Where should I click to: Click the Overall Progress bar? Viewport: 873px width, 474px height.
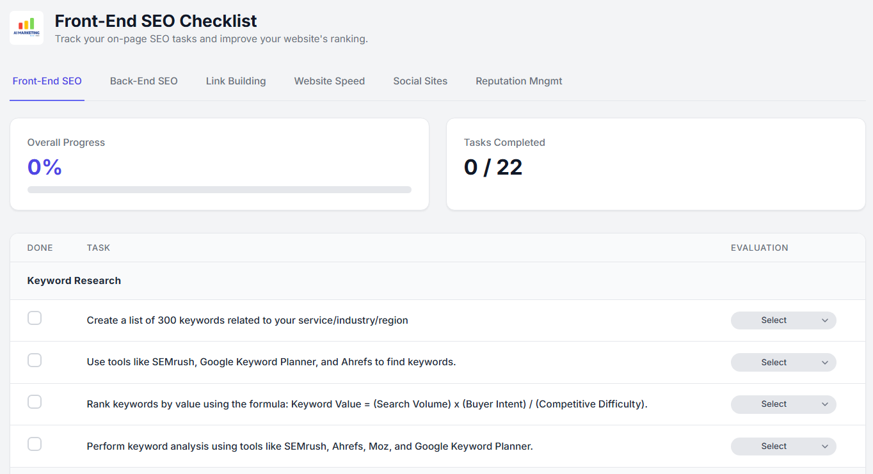219,189
